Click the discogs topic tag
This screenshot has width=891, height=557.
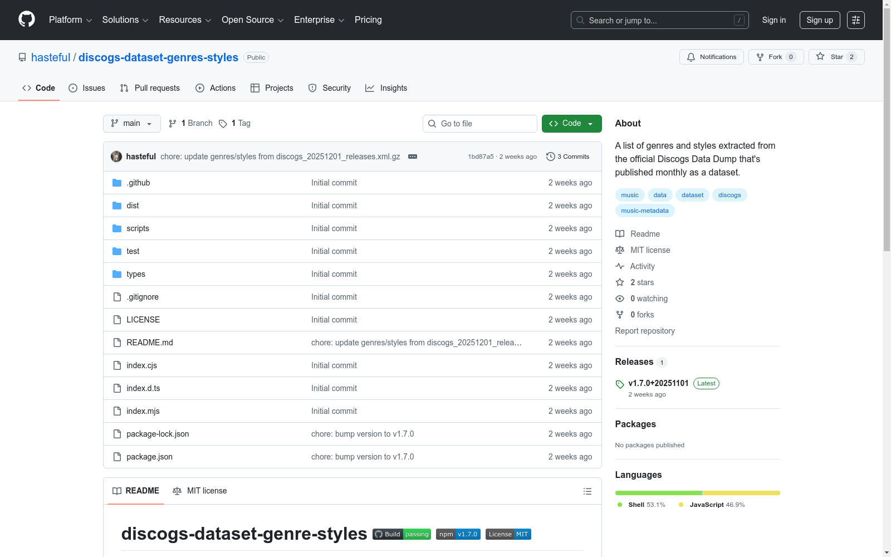[730, 195]
